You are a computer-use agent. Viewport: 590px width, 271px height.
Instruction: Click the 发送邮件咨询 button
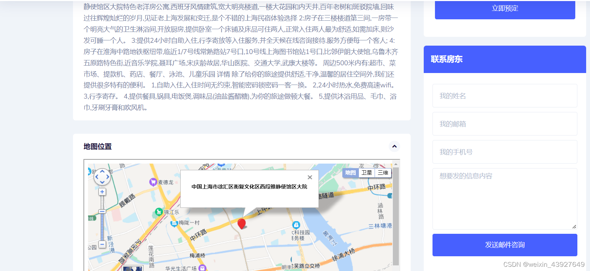click(505, 245)
